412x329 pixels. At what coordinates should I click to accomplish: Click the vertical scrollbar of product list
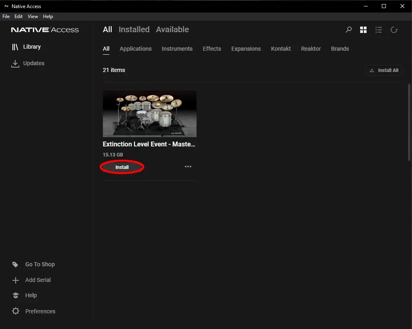click(x=409, y=122)
